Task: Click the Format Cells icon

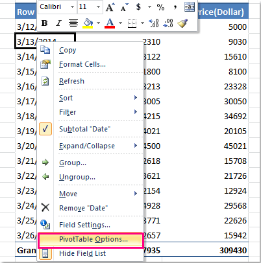Action: pyautogui.click(x=45, y=64)
